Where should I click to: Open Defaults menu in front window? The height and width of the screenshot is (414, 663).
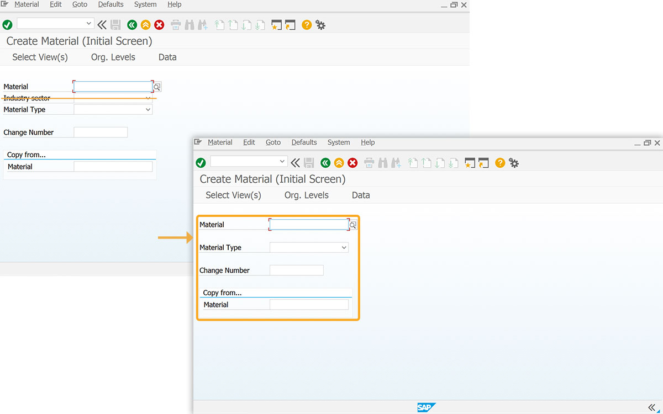304,142
